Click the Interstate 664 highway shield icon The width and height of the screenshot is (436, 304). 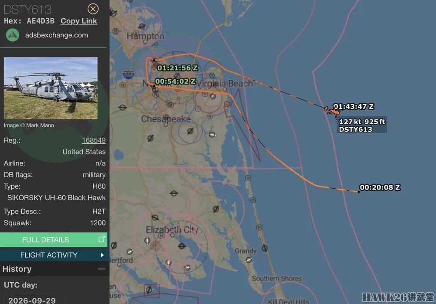click(128, 75)
